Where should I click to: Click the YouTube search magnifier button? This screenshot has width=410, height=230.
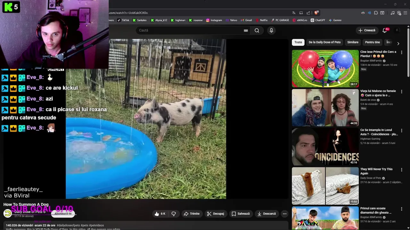point(257,30)
